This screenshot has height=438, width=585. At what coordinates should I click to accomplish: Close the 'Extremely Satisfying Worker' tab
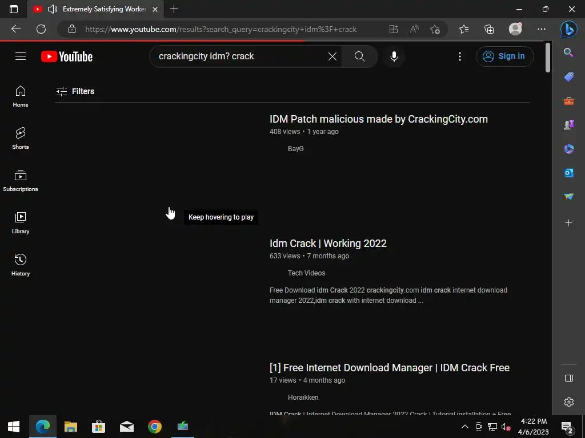[x=155, y=9]
